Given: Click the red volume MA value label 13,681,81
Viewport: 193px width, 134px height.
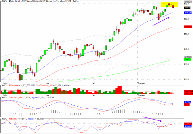Looking at the screenshot, I should 188,91.
